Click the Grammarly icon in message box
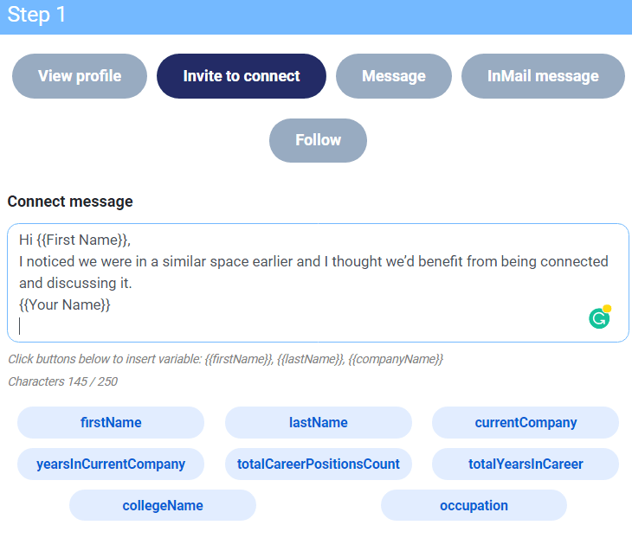This screenshot has width=632, height=538. [x=599, y=317]
